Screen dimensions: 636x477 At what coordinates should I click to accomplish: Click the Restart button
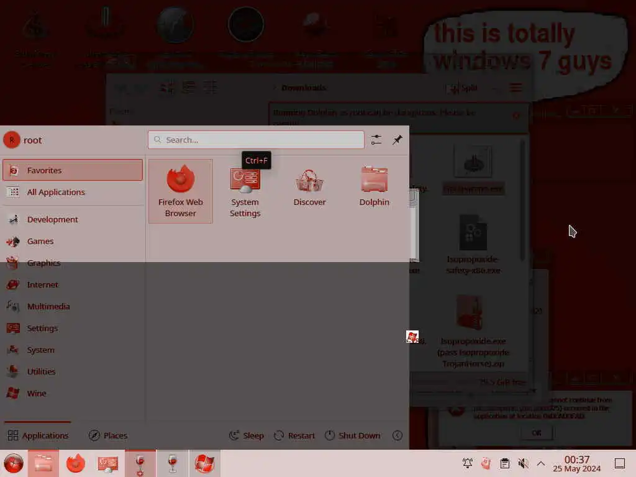[295, 435]
